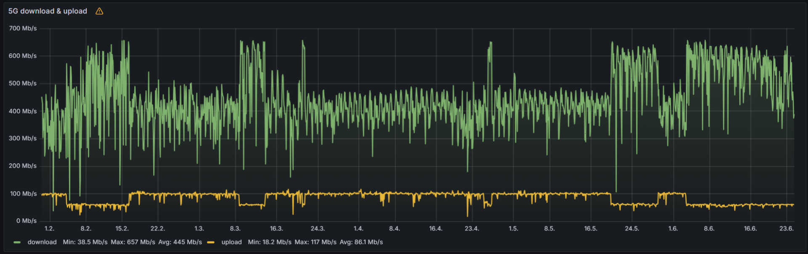
Task: Click the 1.4. date label on x-axis
Action: coord(358,228)
